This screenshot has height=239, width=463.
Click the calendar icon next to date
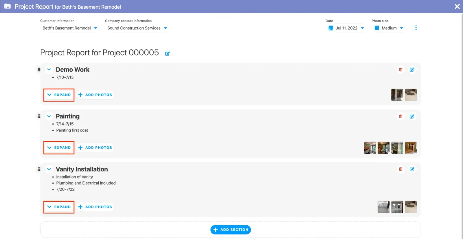coord(331,28)
